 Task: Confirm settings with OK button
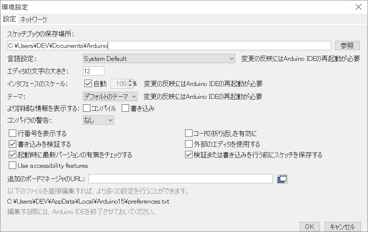[x=310, y=226]
